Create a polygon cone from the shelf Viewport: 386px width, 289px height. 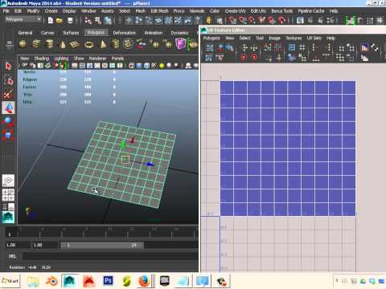coord(63,43)
